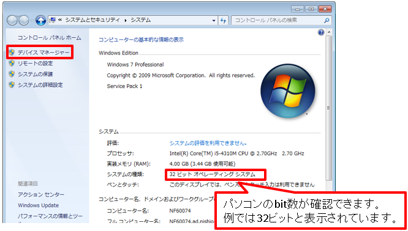Open アクション センター link
This screenshot has height=231, width=408.
(41, 194)
